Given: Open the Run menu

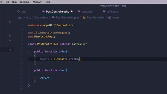Looking at the screenshot, I should tap(14, 2).
